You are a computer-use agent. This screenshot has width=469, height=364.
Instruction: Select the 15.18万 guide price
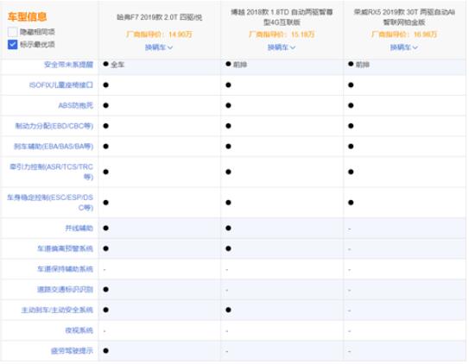[302, 35]
